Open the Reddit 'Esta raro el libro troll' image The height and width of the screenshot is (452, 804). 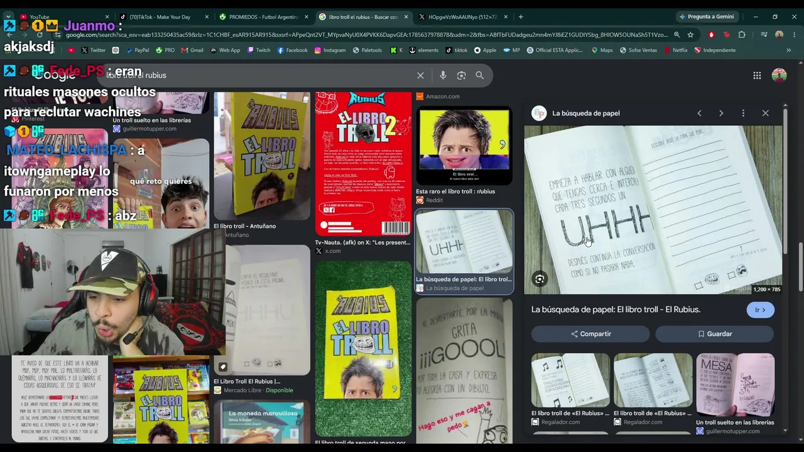tap(464, 147)
